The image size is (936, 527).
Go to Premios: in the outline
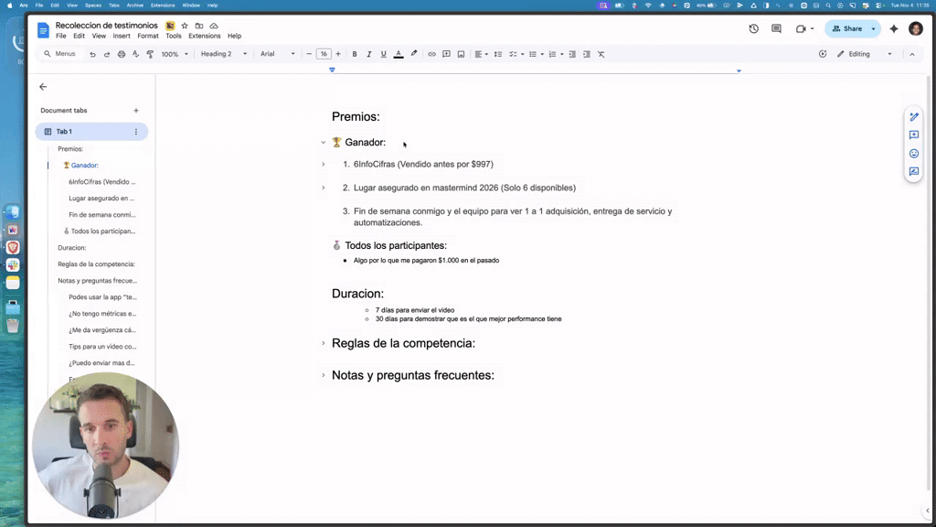pos(70,149)
